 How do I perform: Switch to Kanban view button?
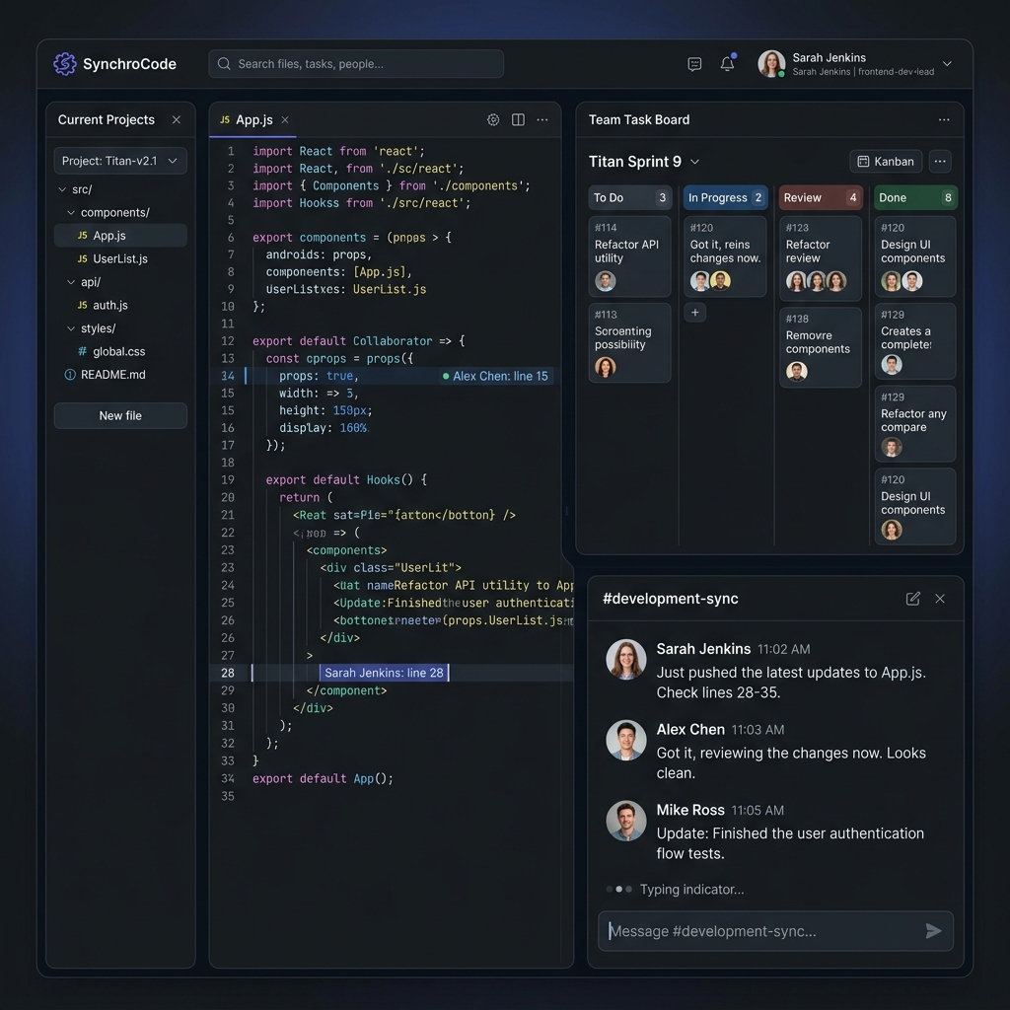(x=886, y=162)
